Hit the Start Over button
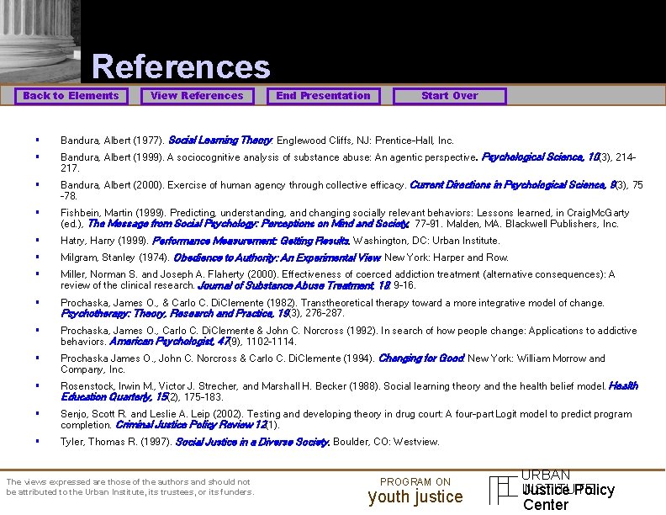 [449, 96]
